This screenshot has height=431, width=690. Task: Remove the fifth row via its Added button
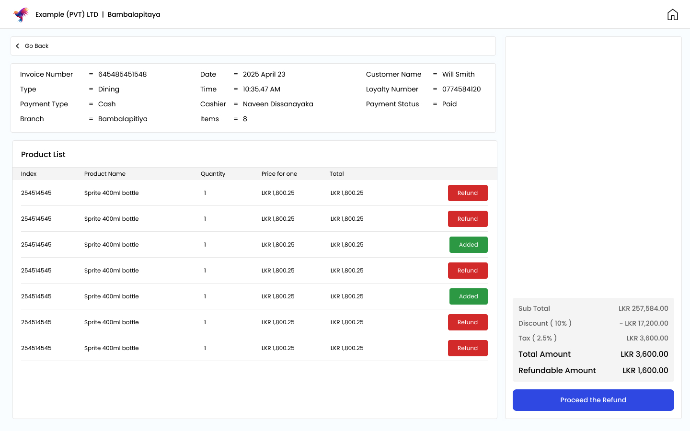pos(468,296)
